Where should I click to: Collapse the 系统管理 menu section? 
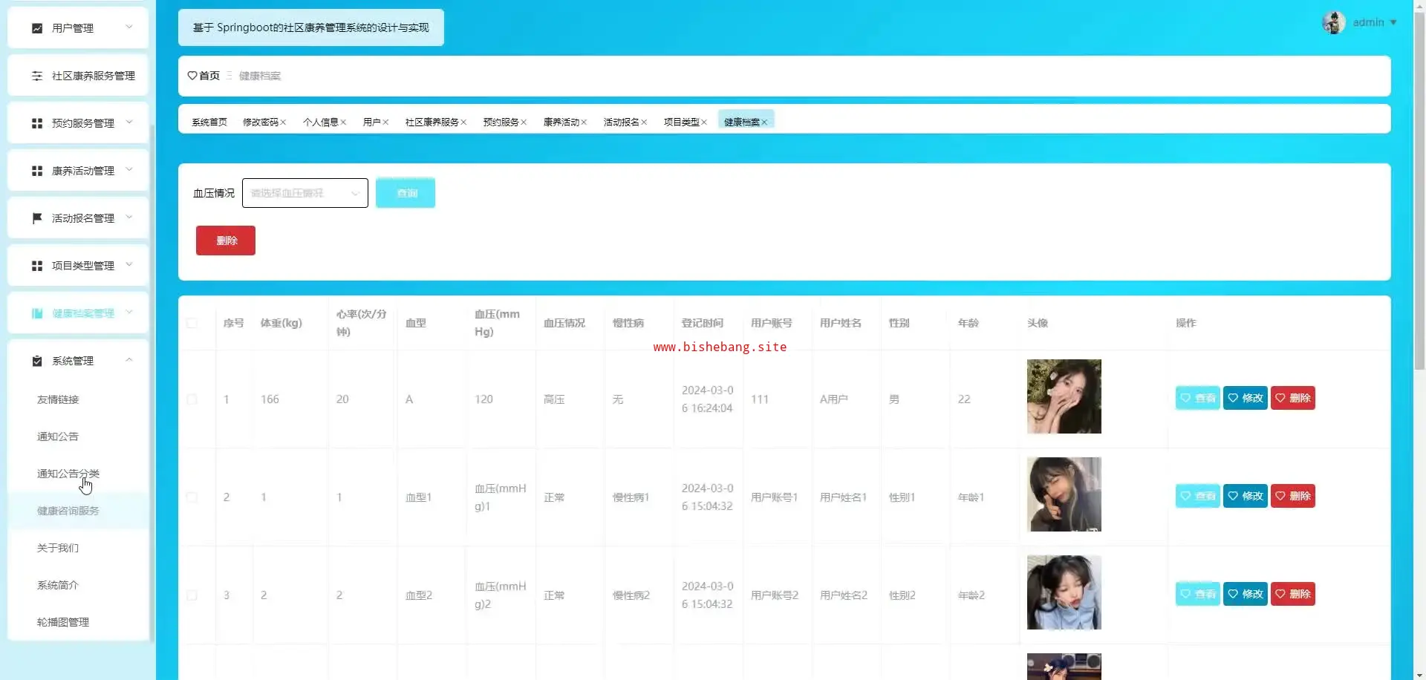click(x=129, y=360)
